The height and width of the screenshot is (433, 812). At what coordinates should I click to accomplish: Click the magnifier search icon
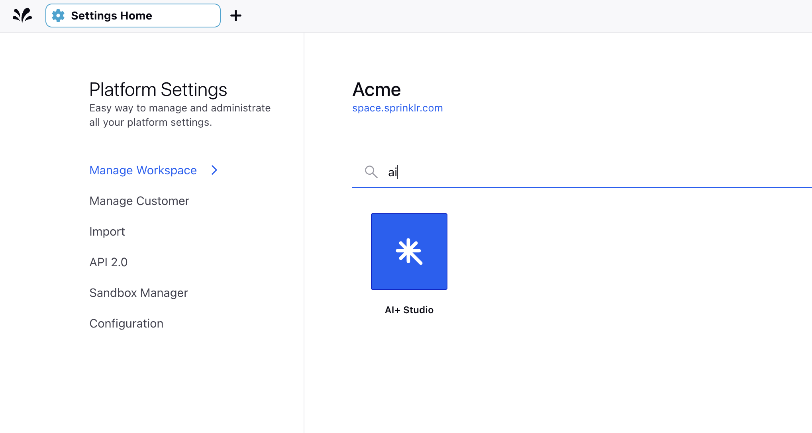click(371, 172)
